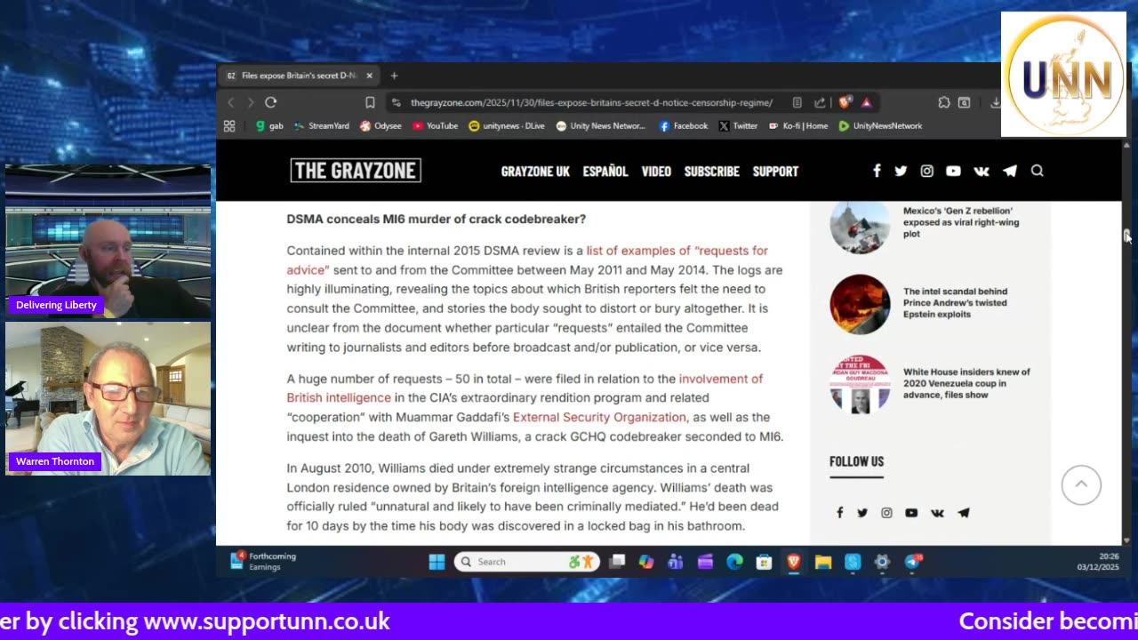Open the StreamYard bookmark
Viewport: 1138px width, 640px height.
(322, 126)
